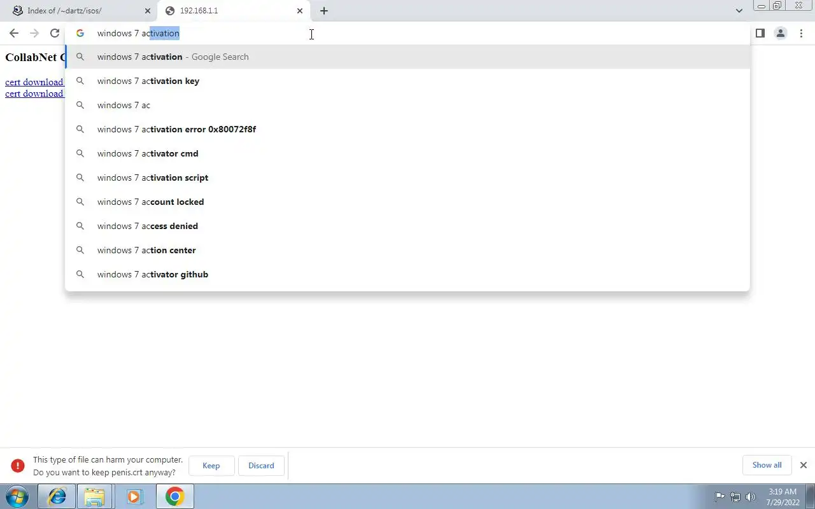Choose 'windows 7 access denied' suggestion
The height and width of the screenshot is (509, 815).
pos(407,226)
